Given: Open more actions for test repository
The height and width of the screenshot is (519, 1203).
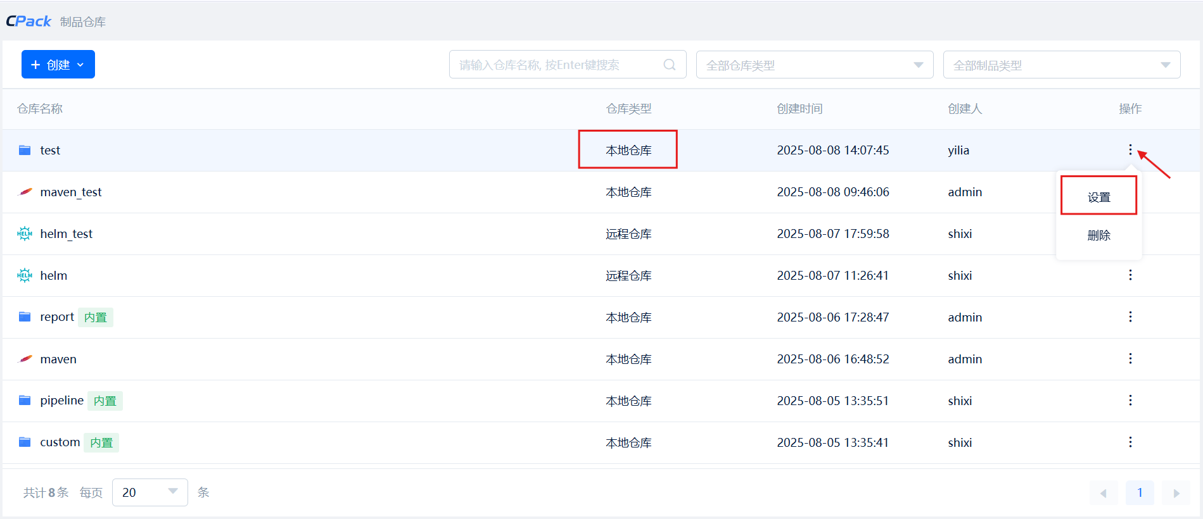Looking at the screenshot, I should [1130, 150].
